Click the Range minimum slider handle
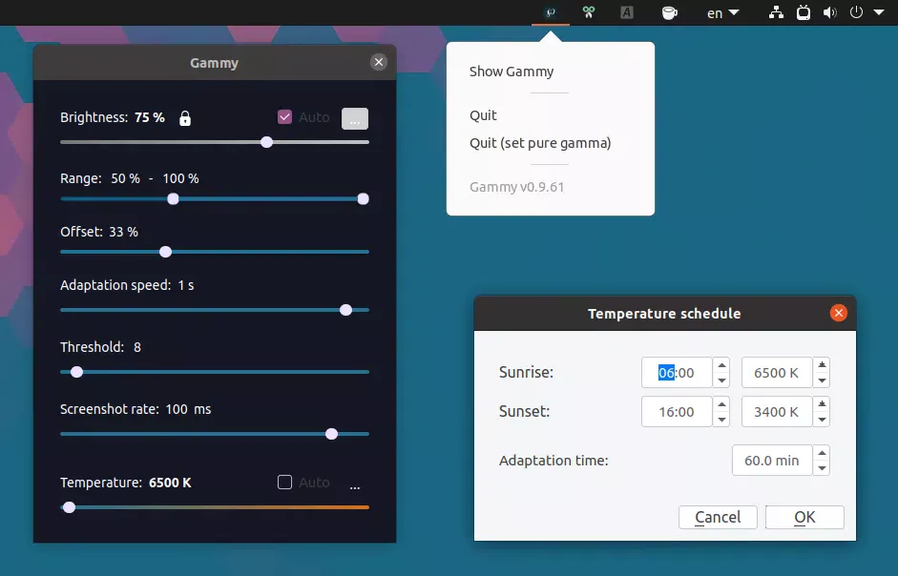 173,198
